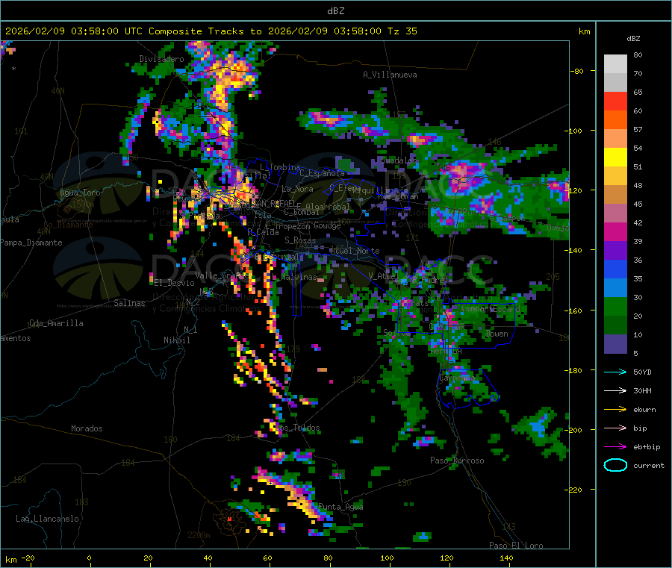
Task: Click the '-80' km tick on right axis
Action: click(576, 71)
